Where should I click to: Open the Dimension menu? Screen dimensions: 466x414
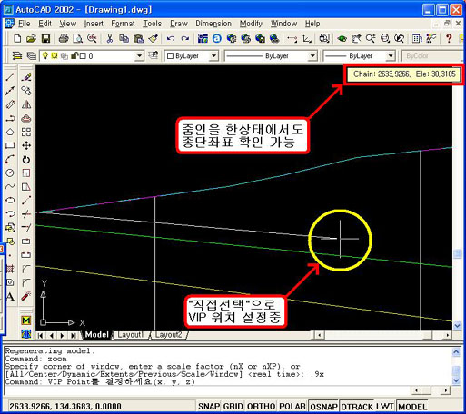tap(213, 24)
